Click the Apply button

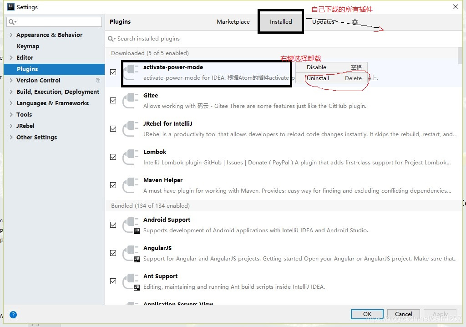440,314
